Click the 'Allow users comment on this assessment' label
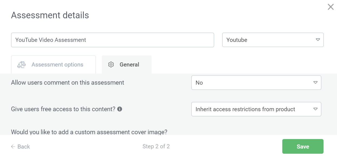The image size is (337, 156). (x=67, y=83)
